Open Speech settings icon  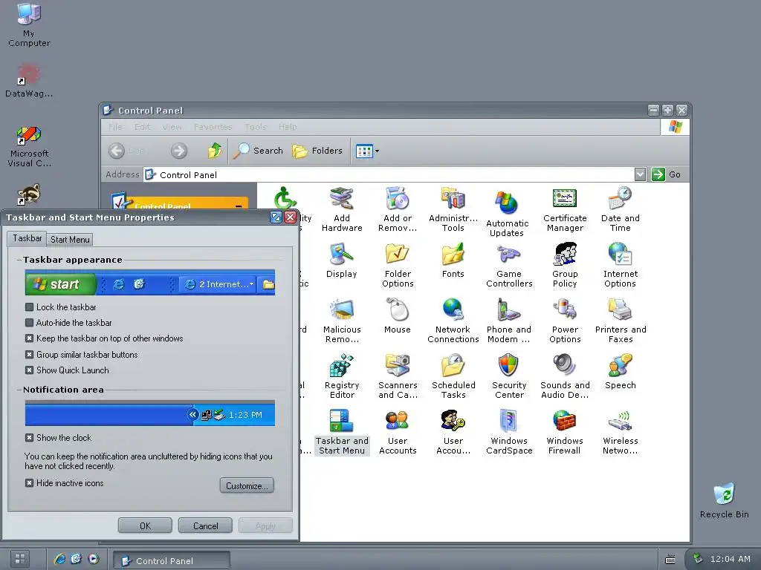click(621, 372)
